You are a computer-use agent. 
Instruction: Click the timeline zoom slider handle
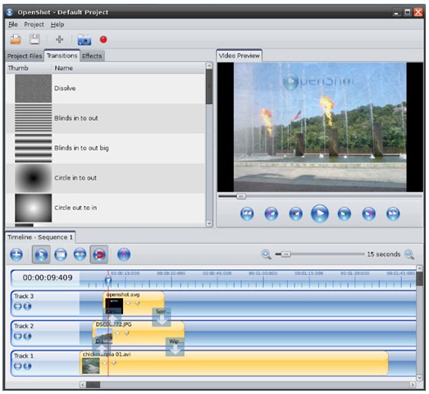(x=285, y=254)
